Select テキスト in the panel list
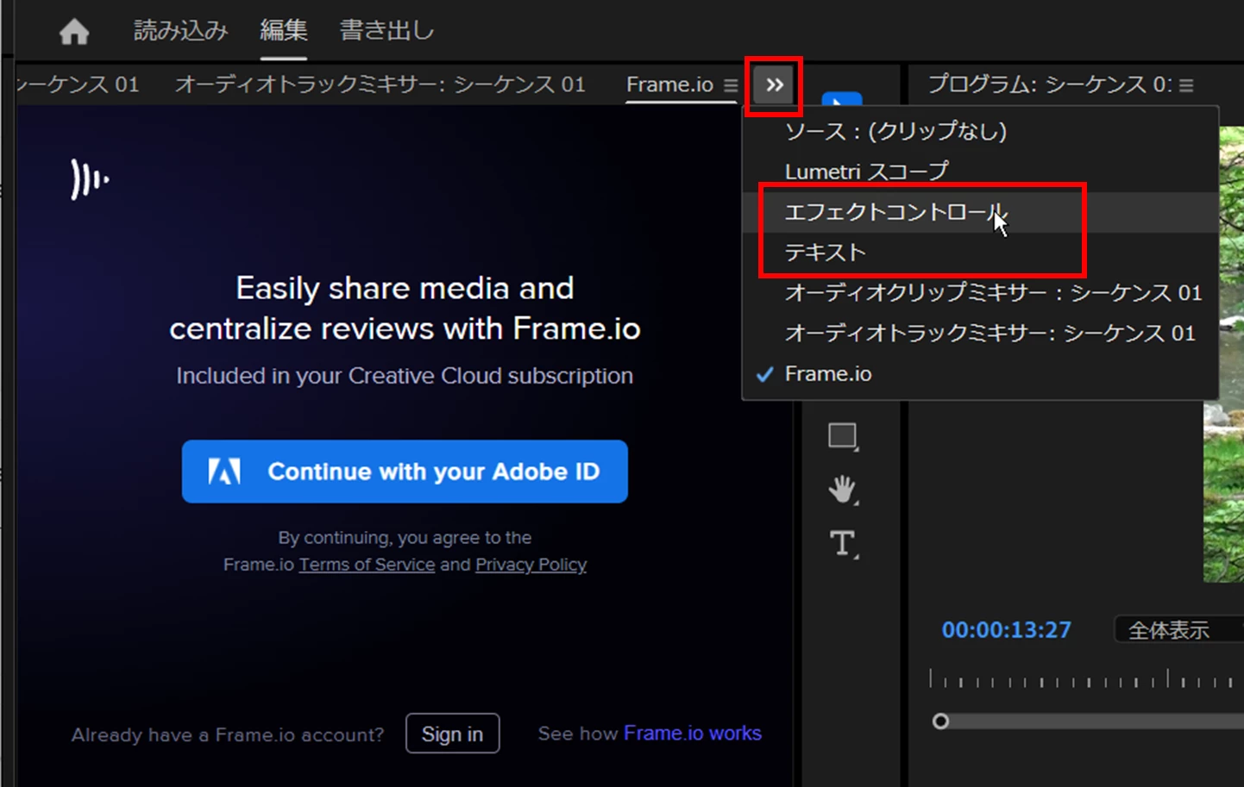1244x787 pixels. coord(980,253)
